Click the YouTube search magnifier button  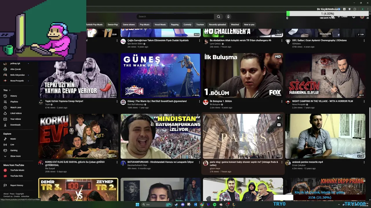click(x=219, y=16)
